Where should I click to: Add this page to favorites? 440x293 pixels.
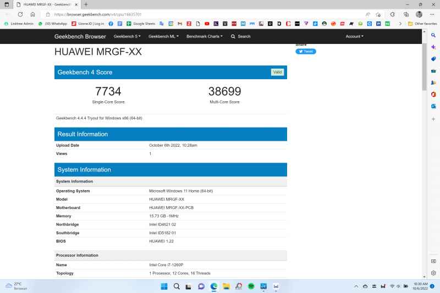(378, 14)
